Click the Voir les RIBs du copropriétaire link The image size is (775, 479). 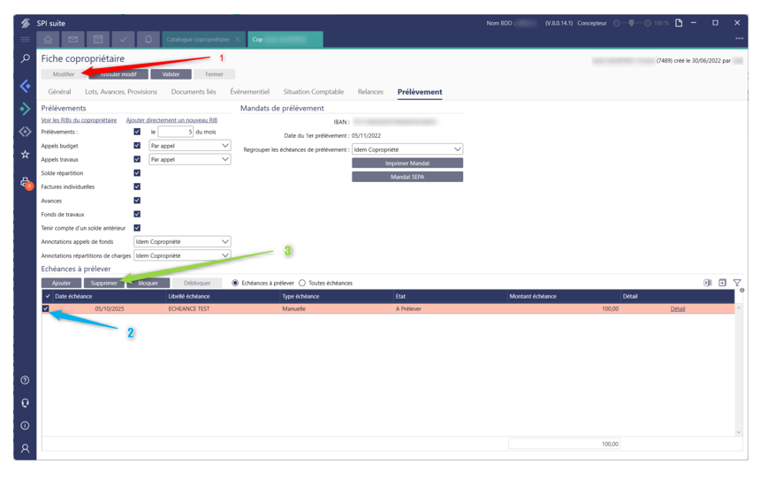[x=79, y=120]
